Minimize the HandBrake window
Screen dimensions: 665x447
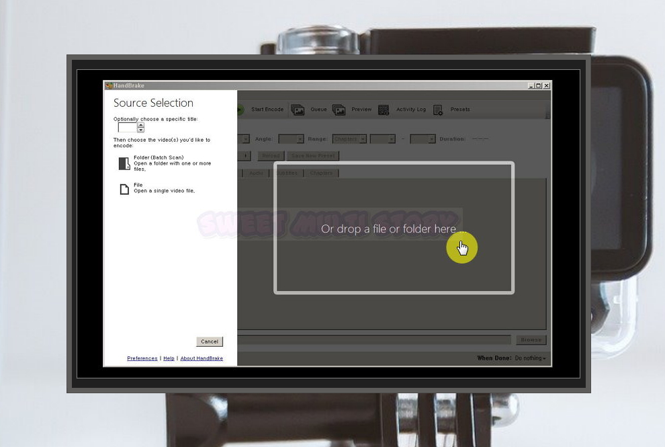click(531, 85)
